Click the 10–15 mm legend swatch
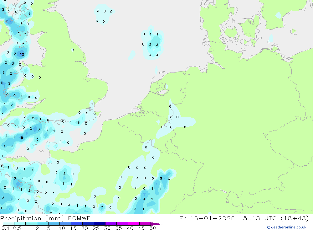Image resolution: width=313 pixels, height=230 pixels. coord(65,224)
